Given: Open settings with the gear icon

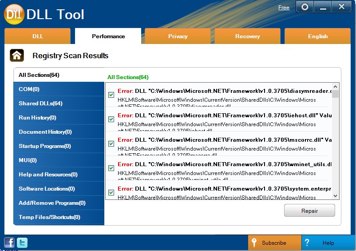Looking at the screenshot, I should click(x=305, y=7).
